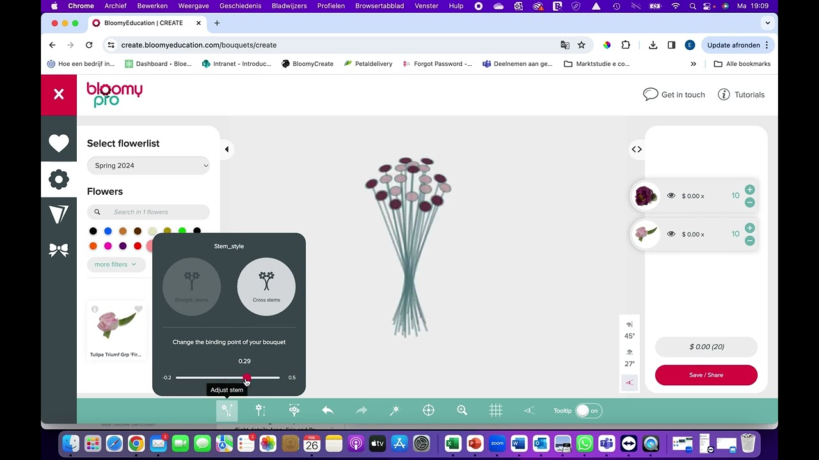The height and width of the screenshot is (460, 819).
Task: Select the BloomyEducation | CREATE tab
Action: click(x=147, y=23)
